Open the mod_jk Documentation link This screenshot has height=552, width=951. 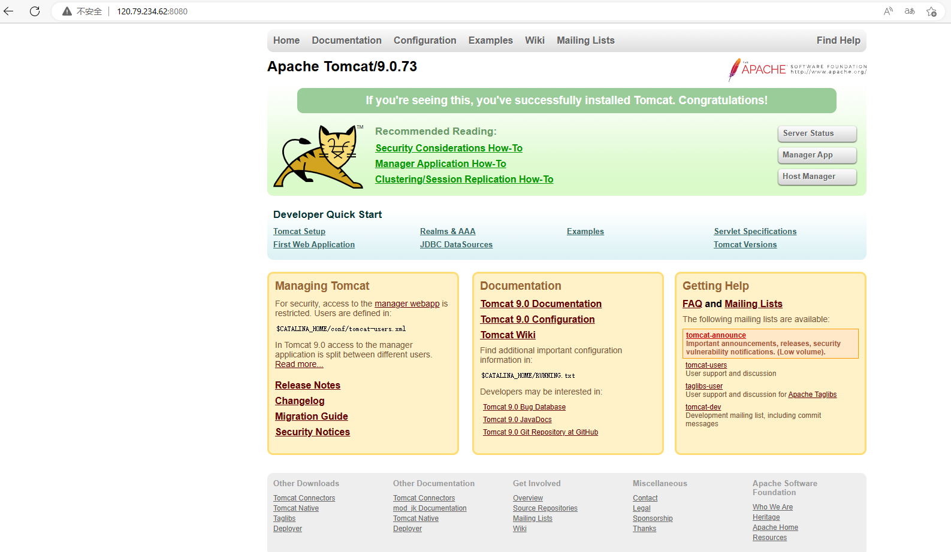tap(430, 508)
